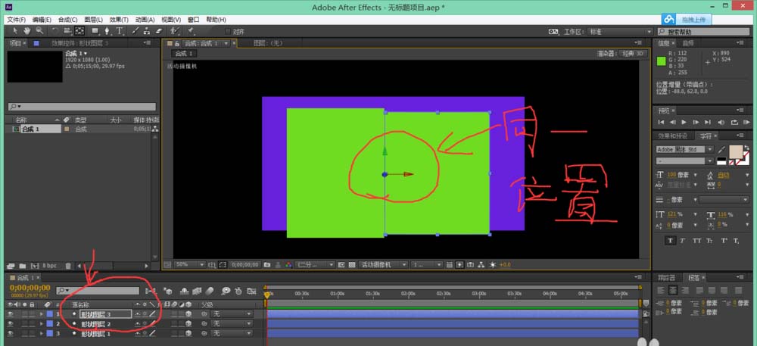The width and height of the screenshot is (757, 346).
Task: Select the Zoom magnifier tool
Action: tap(39, 31)
